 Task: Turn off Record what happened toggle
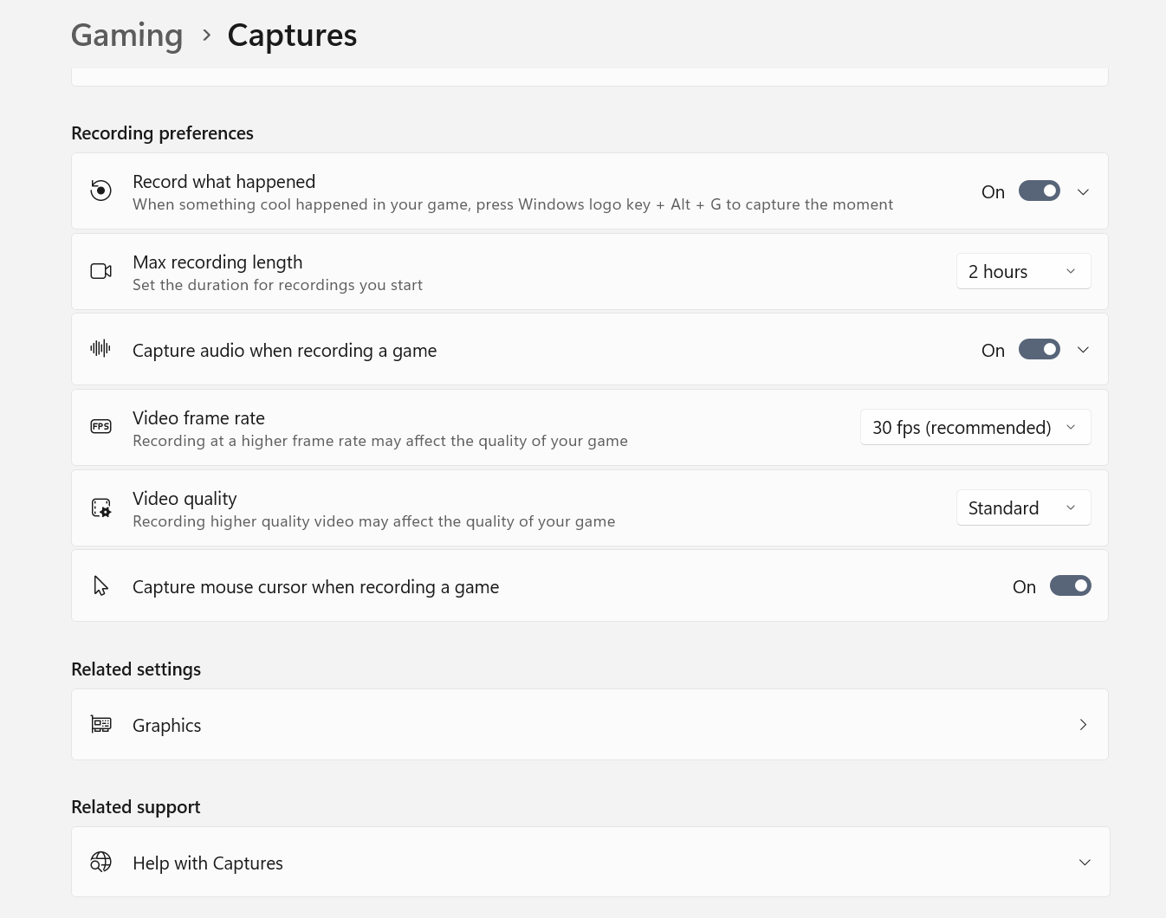pyautogui.click(x=1040, y=191)
